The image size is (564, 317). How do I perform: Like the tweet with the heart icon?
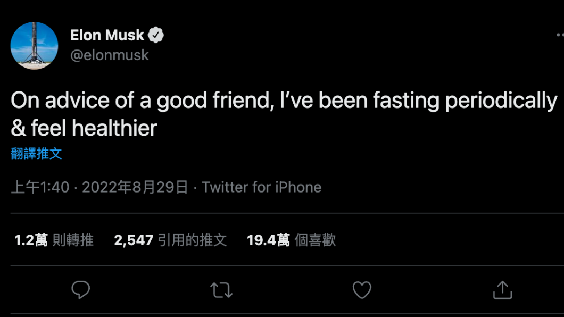coord(362,290)
